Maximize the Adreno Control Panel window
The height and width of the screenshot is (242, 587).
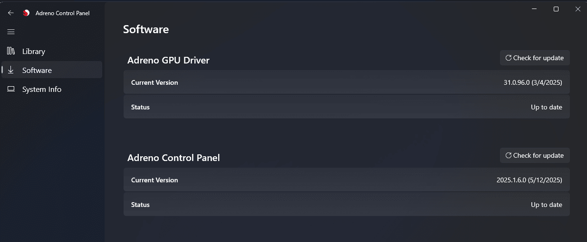(x=556, y=9)
